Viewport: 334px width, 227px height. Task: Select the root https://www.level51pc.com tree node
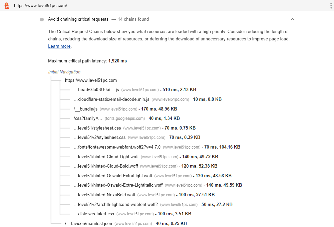pyautogui.click(x=91, y=80)
